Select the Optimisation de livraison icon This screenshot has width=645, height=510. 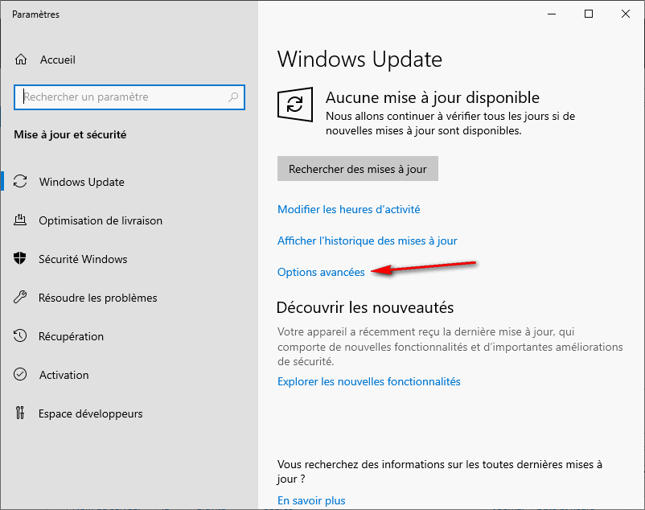point(22,220)
